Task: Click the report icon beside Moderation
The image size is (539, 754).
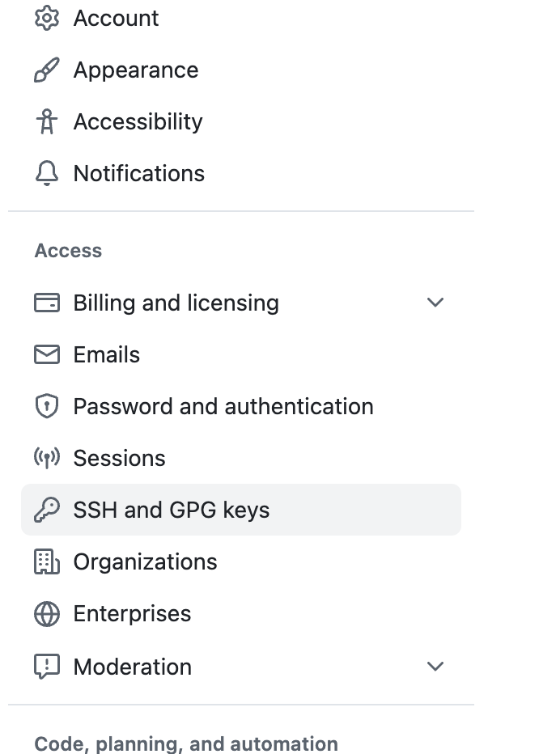Action: 47,667
